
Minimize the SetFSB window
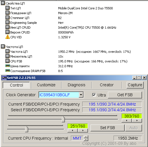134,78
